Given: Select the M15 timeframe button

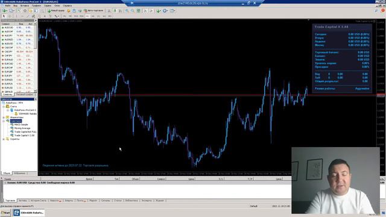Looking at the screenshot, I should (x=76, y=16).
